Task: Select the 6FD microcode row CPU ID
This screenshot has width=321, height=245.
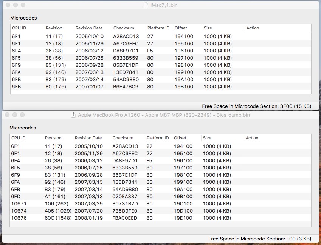Action: point(16,196)
